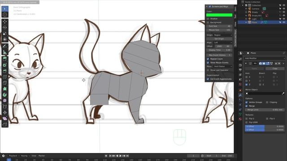Select the Bevel tool
Screen dimensions: 287x161
(x=5, y=71)
